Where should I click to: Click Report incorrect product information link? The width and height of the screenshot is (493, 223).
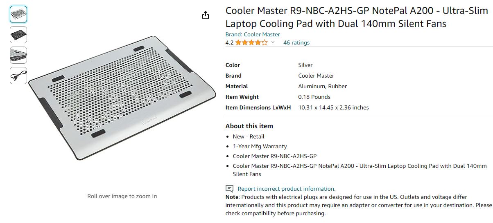(286, 189)
